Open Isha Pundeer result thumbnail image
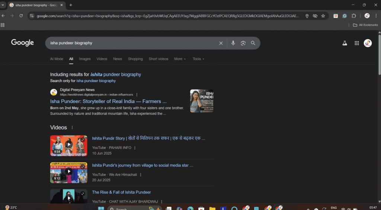 pos(202,101)
